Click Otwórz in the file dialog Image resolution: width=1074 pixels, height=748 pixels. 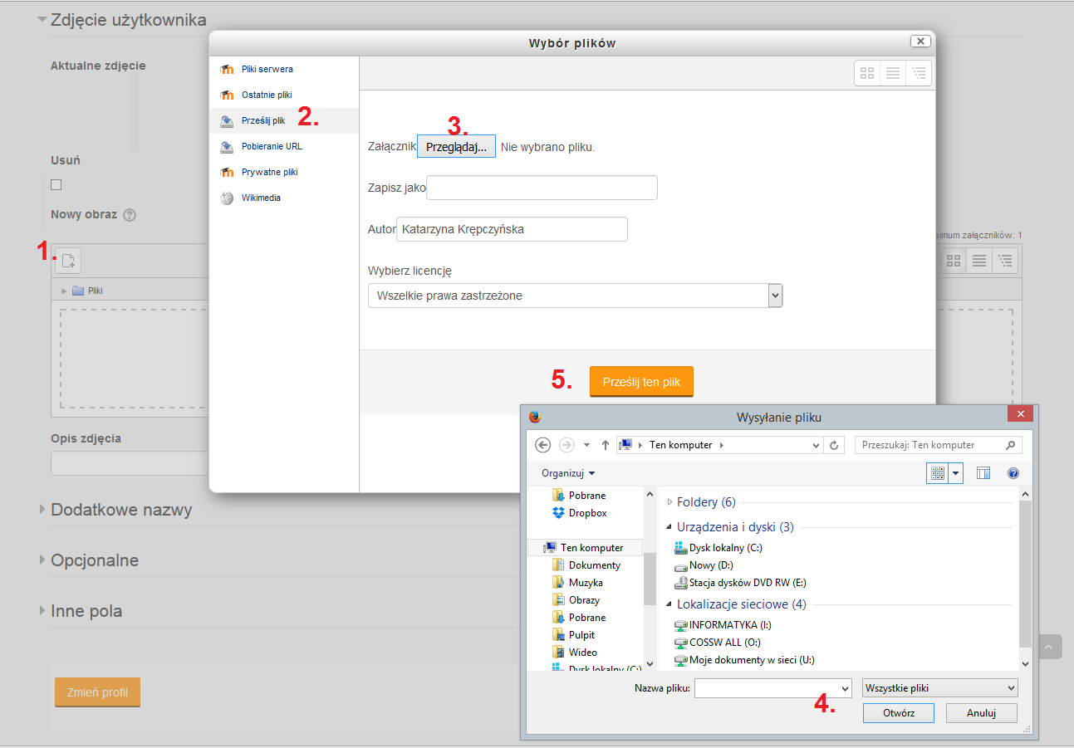tap(899, 713)
